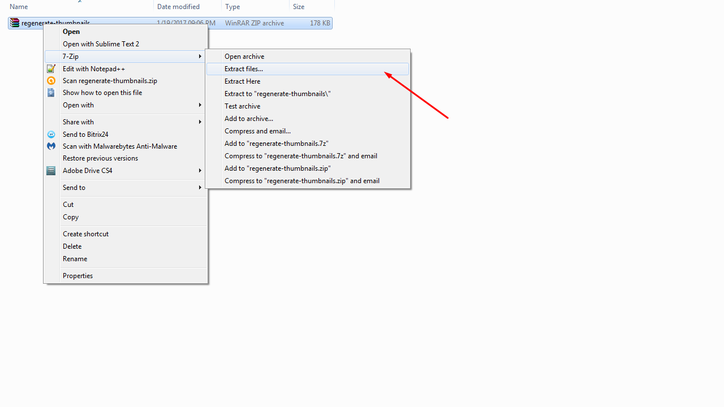
Task: Choose Test archive
Action: pos(308,106)
